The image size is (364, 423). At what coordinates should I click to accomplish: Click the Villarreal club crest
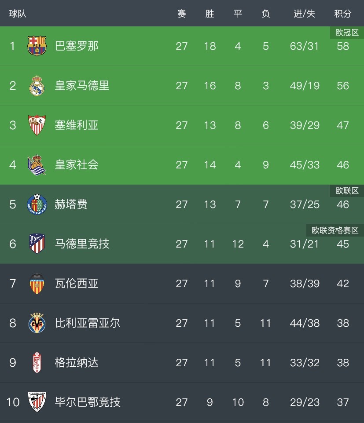point(37,323)
